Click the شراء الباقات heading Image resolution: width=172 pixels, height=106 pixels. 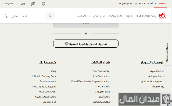pos(100,62)
